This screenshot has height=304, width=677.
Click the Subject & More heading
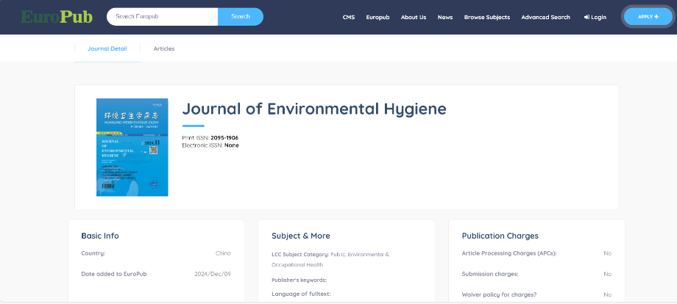pyautogui.click(x=301, y=236)
